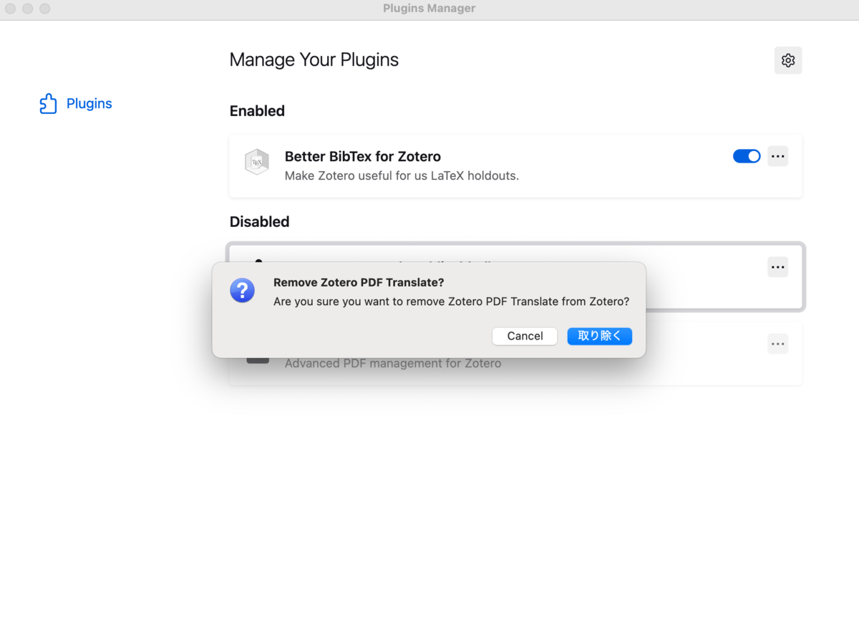Open more options for Advanced PDF management plugin
The height and width of the screenshot is (621, 859).
tap(778, 345)
